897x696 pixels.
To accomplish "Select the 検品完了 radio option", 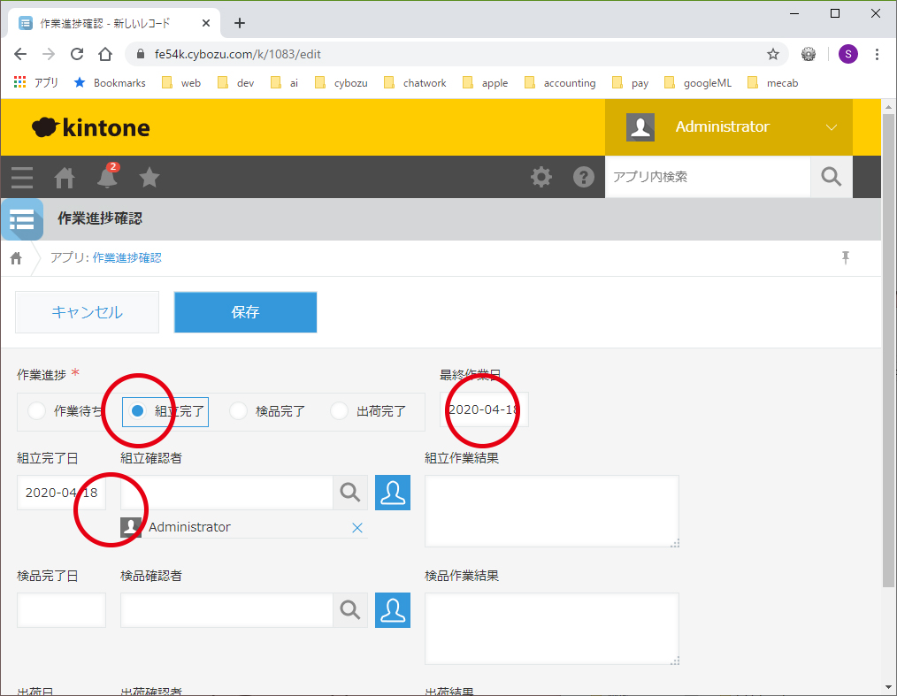I will coord(239,411).
